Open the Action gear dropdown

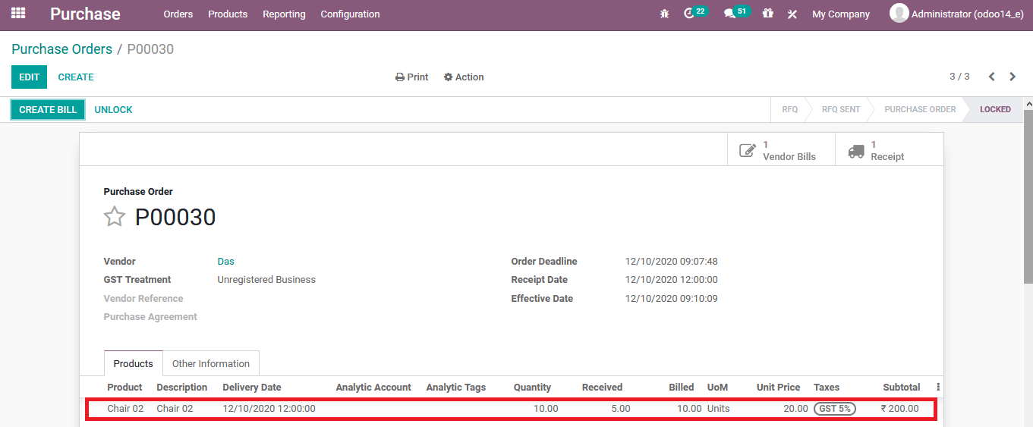coord(464,77)
